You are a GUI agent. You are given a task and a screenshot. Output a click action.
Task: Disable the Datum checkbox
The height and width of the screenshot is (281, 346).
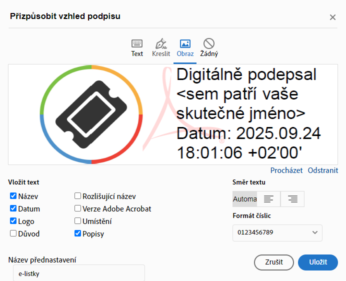(x=13, y=209)
